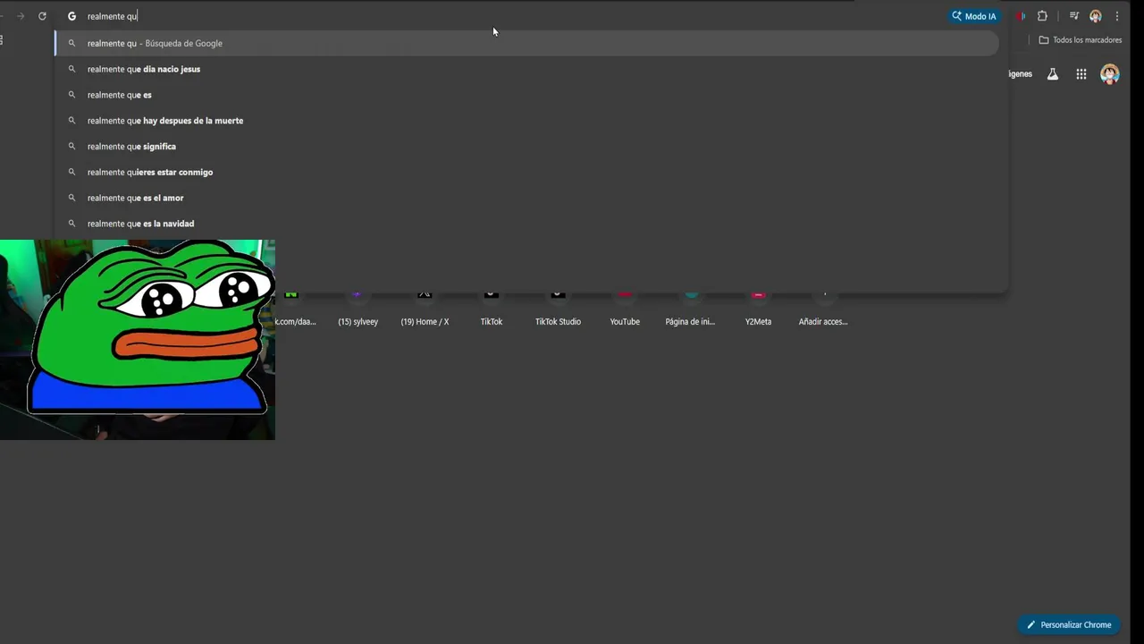This screenshot has width=1144, height=644.
Task: Open Modo IA search mode
Action: [974, 16]
